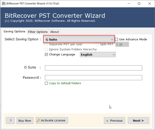Switch to the Filter Options tab
155x130 pixels.
point(38,32)
